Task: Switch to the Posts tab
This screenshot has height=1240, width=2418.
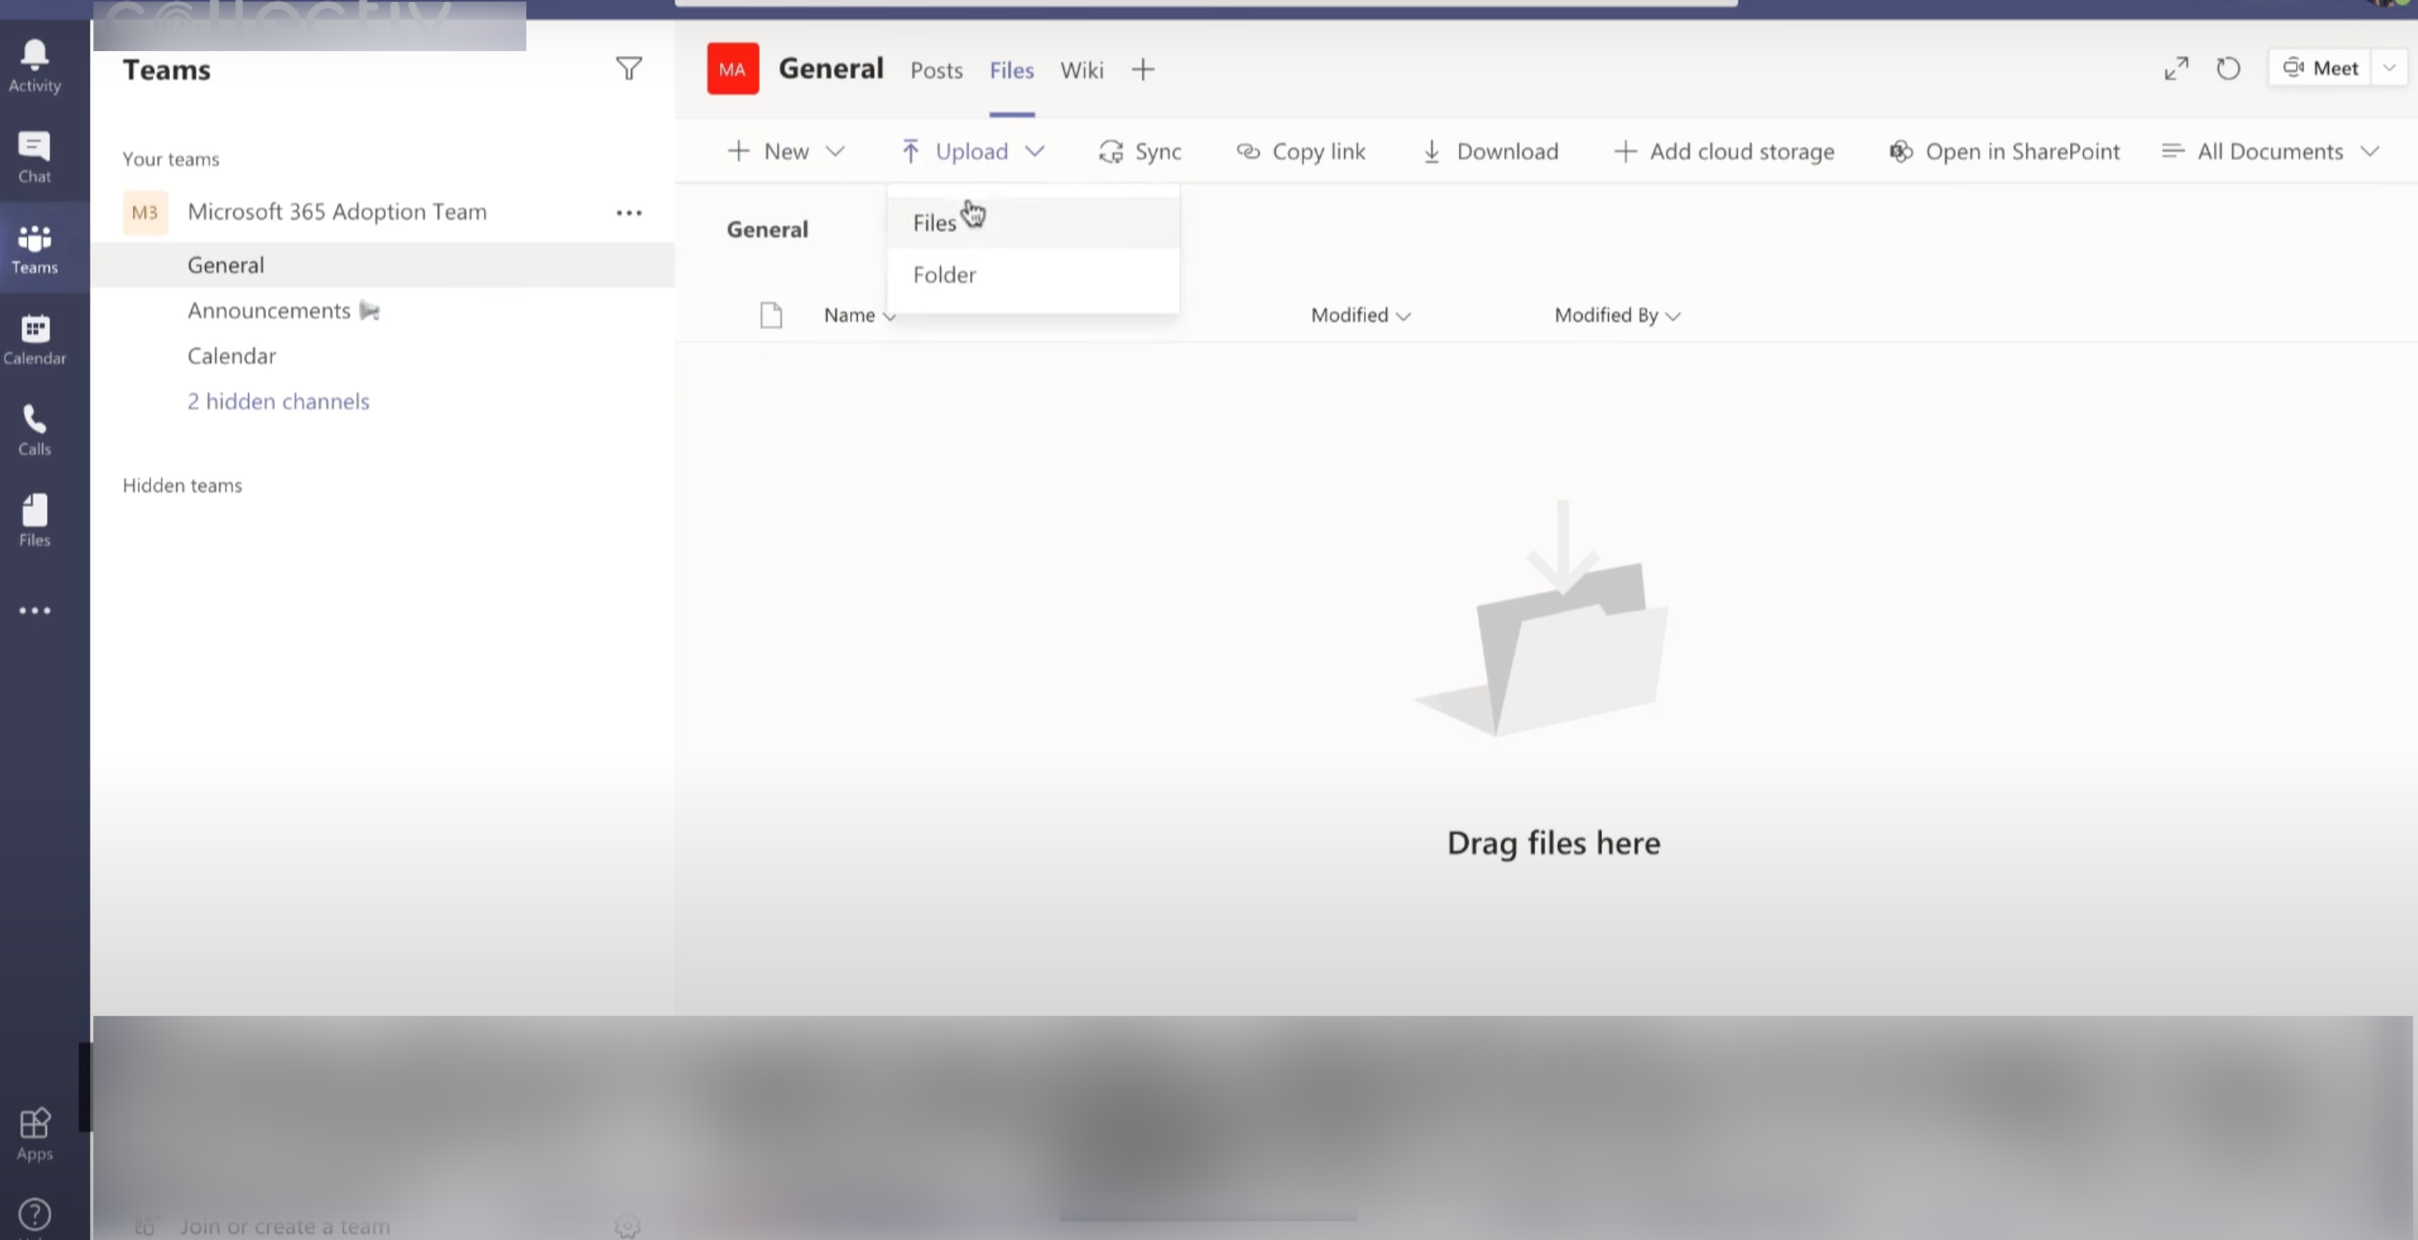Action: coord(936,70)
